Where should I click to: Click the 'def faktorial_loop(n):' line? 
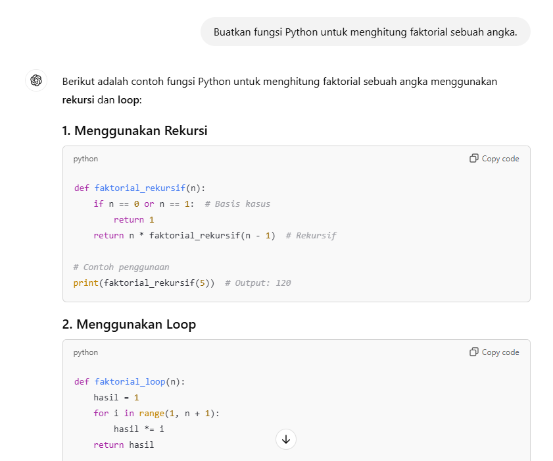click(x=130, y=381)
